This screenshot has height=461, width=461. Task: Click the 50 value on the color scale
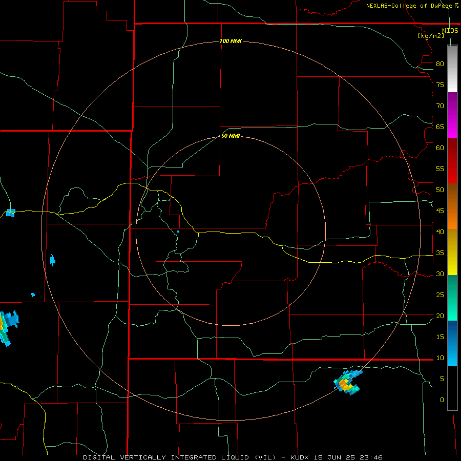[x=440, y=190]
